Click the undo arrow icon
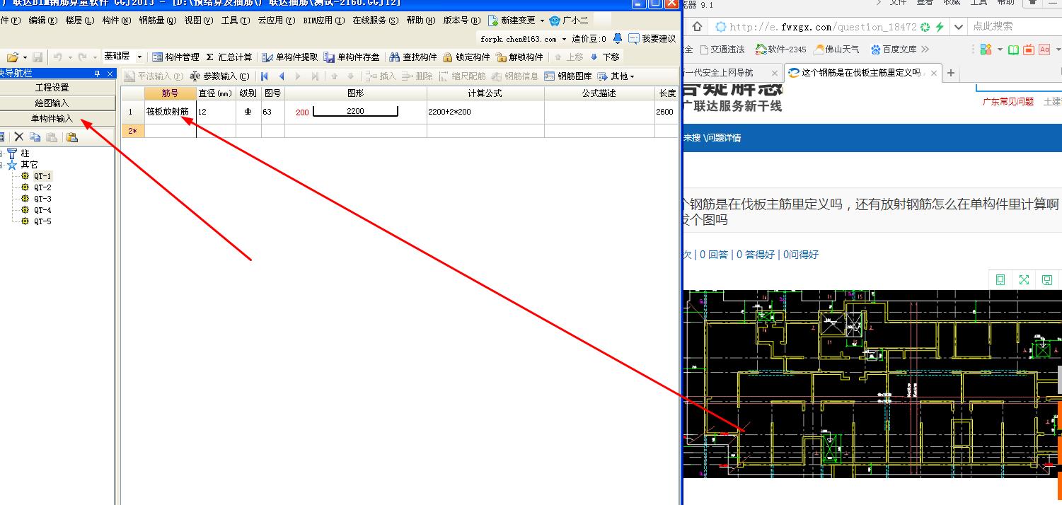This screenshot has height=505, width=1062. (58, 57)
